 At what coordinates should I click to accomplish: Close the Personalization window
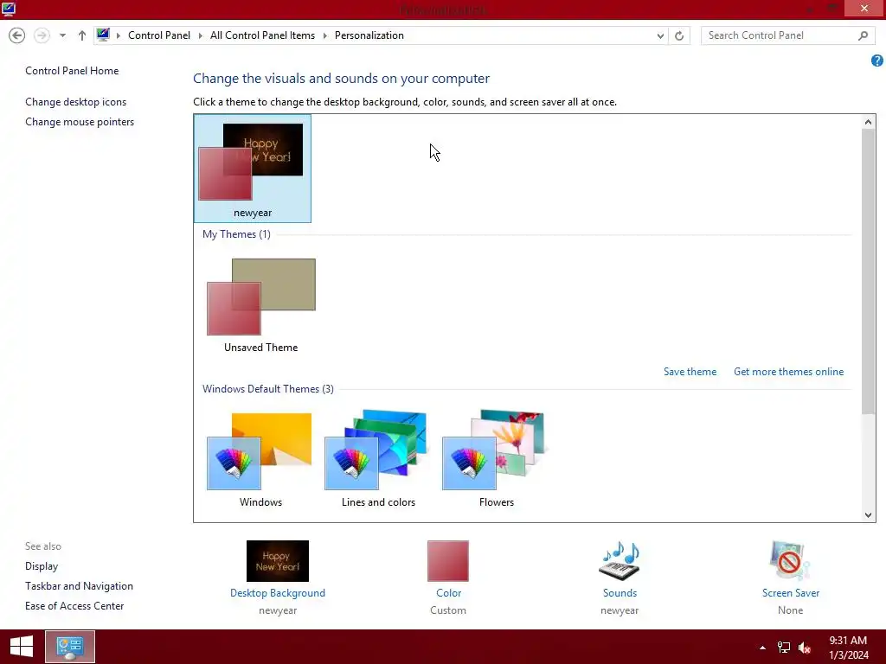click(864, 9)
